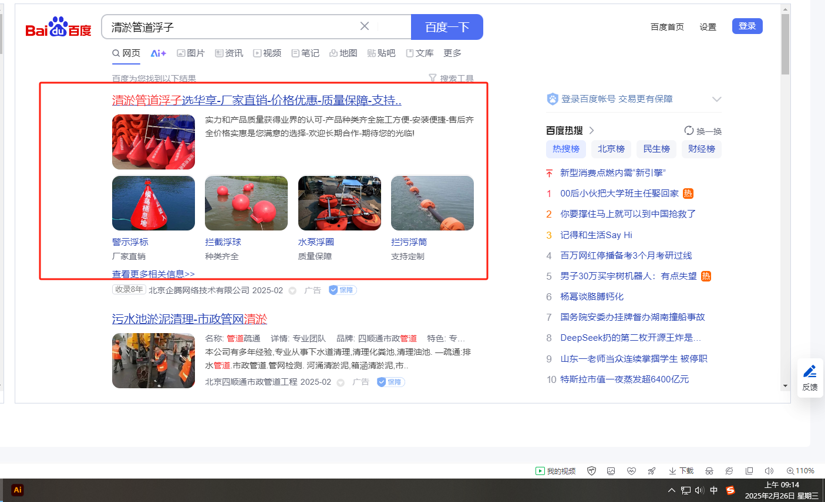Open the Ai+ search mode
The image size is (825, 502).
click(x=158, y=53)
